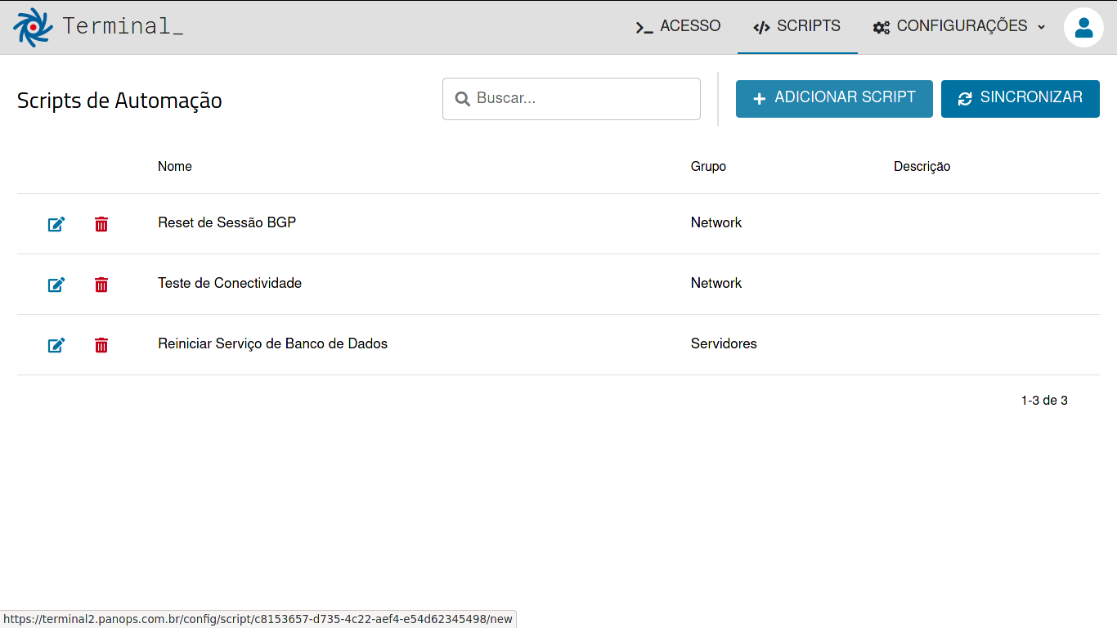Open the ACESSO tab
Viewport: 1117px width, 628px height.
678,26
